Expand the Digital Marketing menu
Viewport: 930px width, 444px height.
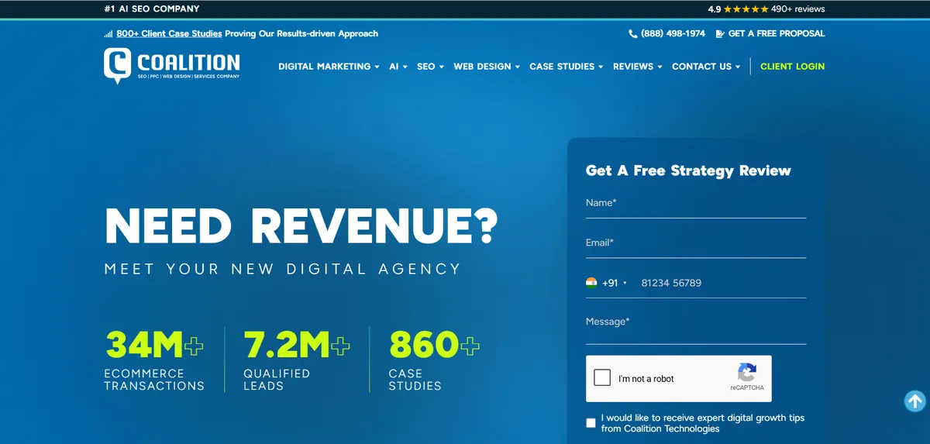click(329, 67)
